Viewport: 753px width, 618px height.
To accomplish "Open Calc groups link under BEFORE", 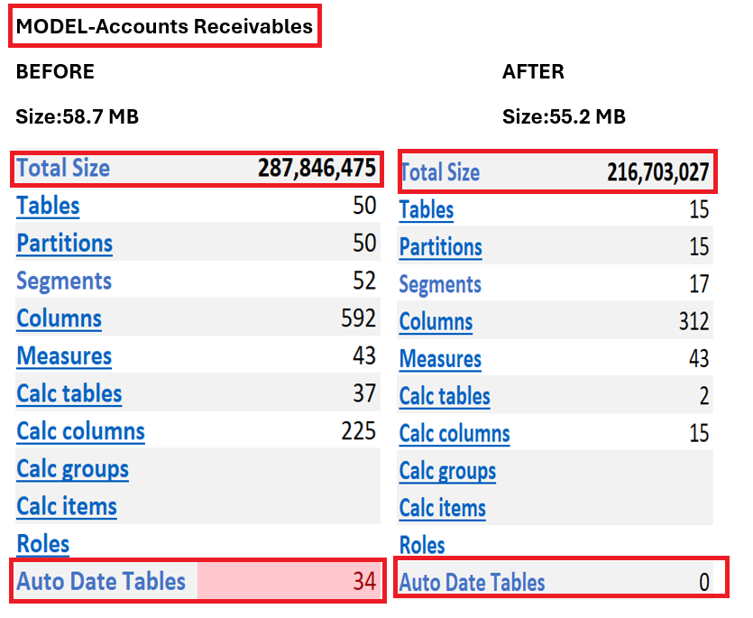I will (72, 469).
